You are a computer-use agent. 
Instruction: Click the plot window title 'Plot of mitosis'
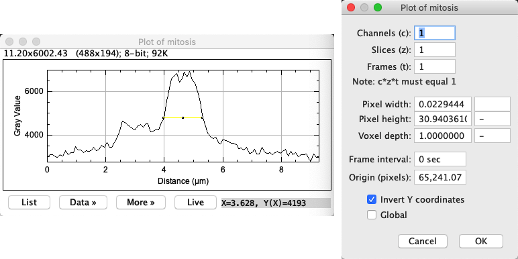[x=167, y=42]
